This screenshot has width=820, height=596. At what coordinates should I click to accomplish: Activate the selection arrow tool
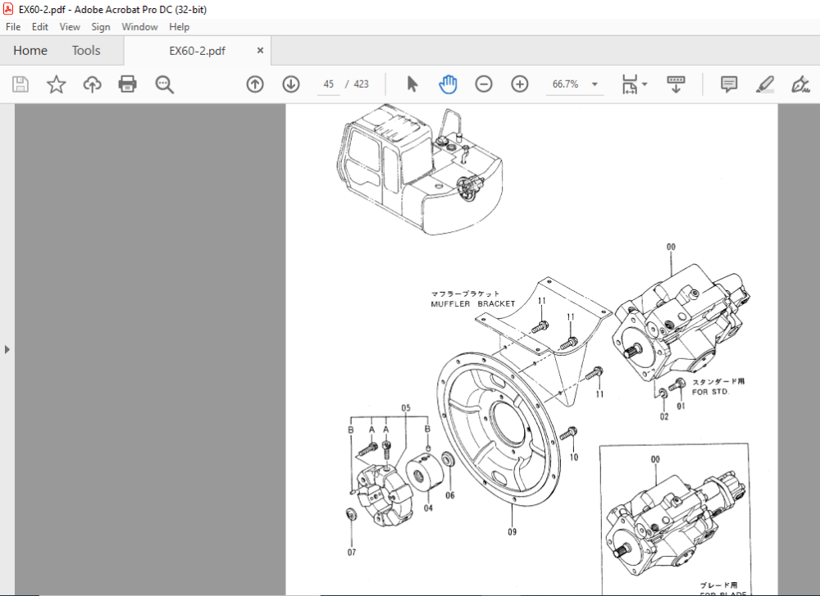click(x=412, y=84)
